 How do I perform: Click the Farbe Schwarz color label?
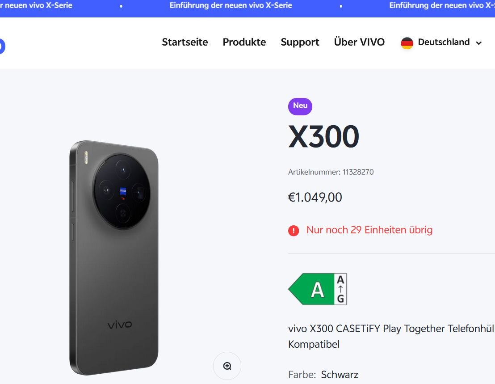323,375
